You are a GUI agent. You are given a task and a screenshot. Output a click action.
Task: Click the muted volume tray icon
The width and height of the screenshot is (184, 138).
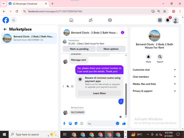[x=161, y=135]
